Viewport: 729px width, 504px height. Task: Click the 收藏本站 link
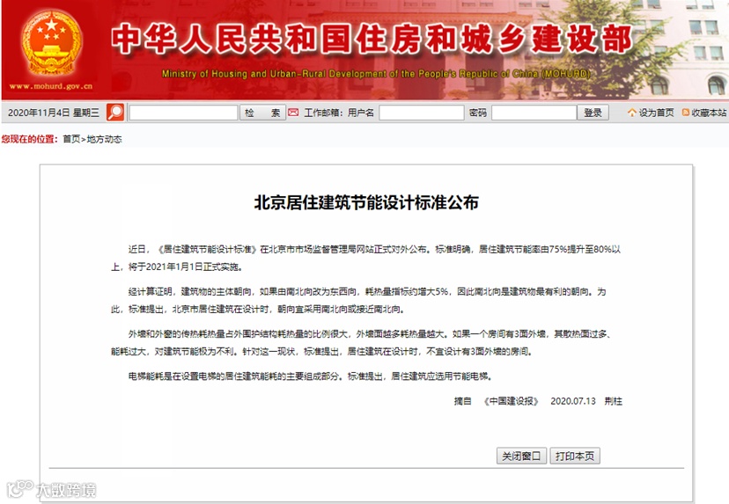coord(708,113)
